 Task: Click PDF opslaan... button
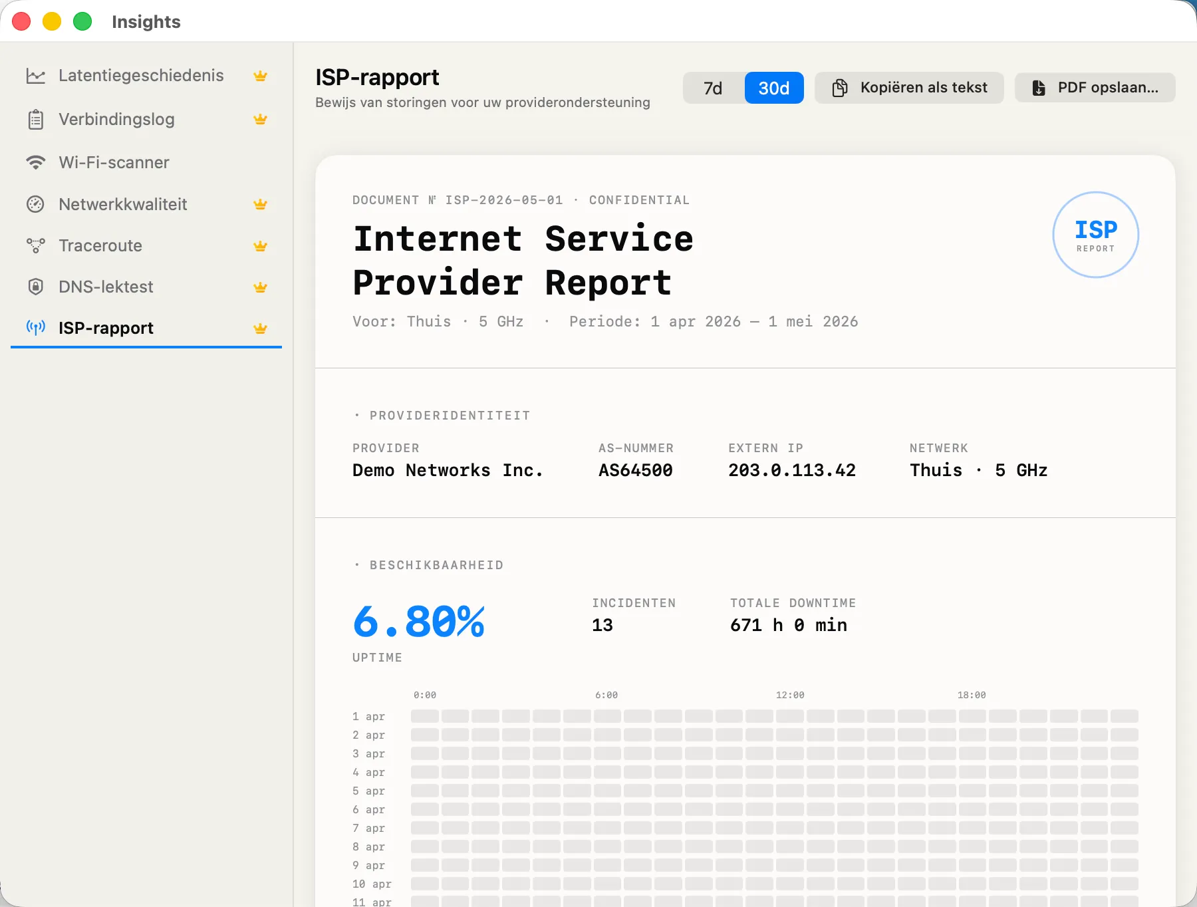click(x=1095, y=88)
